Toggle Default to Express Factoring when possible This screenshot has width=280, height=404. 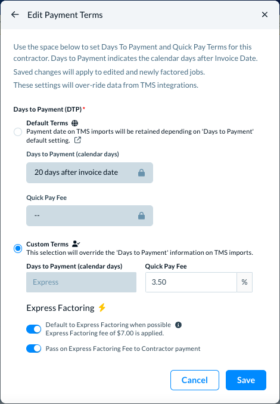(34, 329)
